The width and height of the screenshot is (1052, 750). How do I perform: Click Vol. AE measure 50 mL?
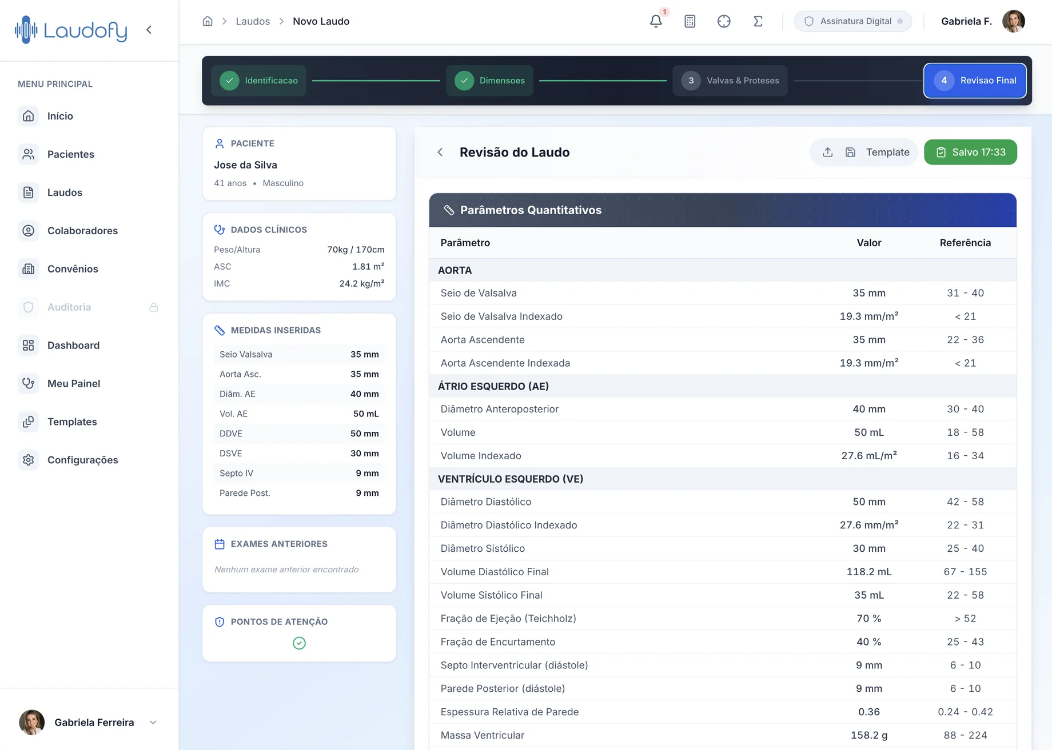pos(366,414)
